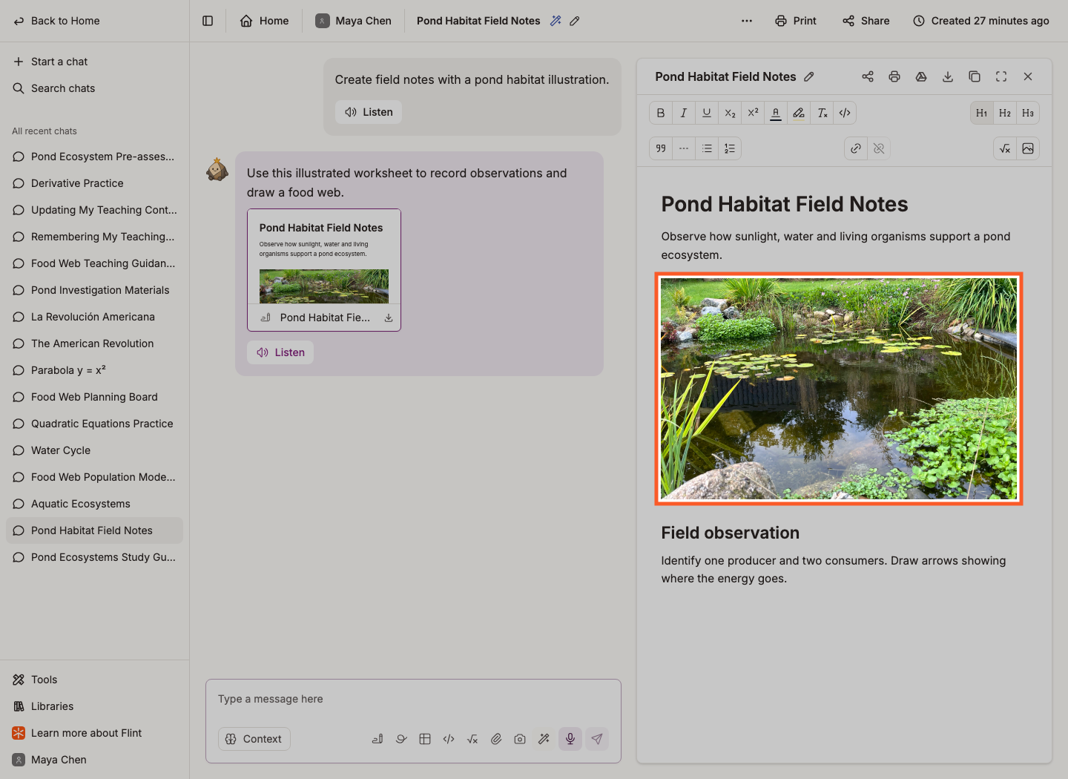The width and height of the screenshot is (1068, 779).
Task: Click Back to Home link
Action: 57,21
